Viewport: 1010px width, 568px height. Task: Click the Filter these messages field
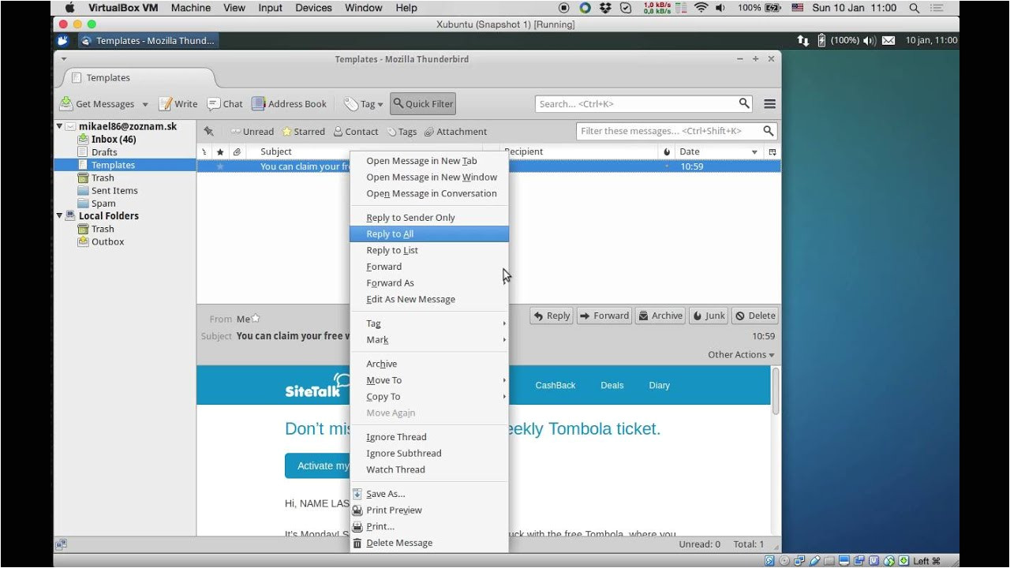tap(677, 131)
